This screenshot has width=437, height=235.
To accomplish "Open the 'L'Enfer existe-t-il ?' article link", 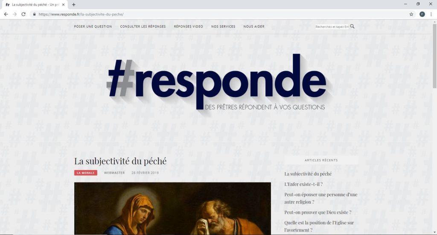I will [303, 184].
